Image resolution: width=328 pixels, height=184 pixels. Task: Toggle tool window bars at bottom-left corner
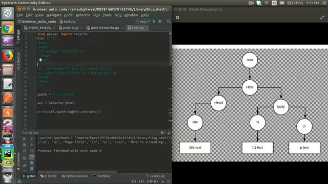click(x=19, y=181)
